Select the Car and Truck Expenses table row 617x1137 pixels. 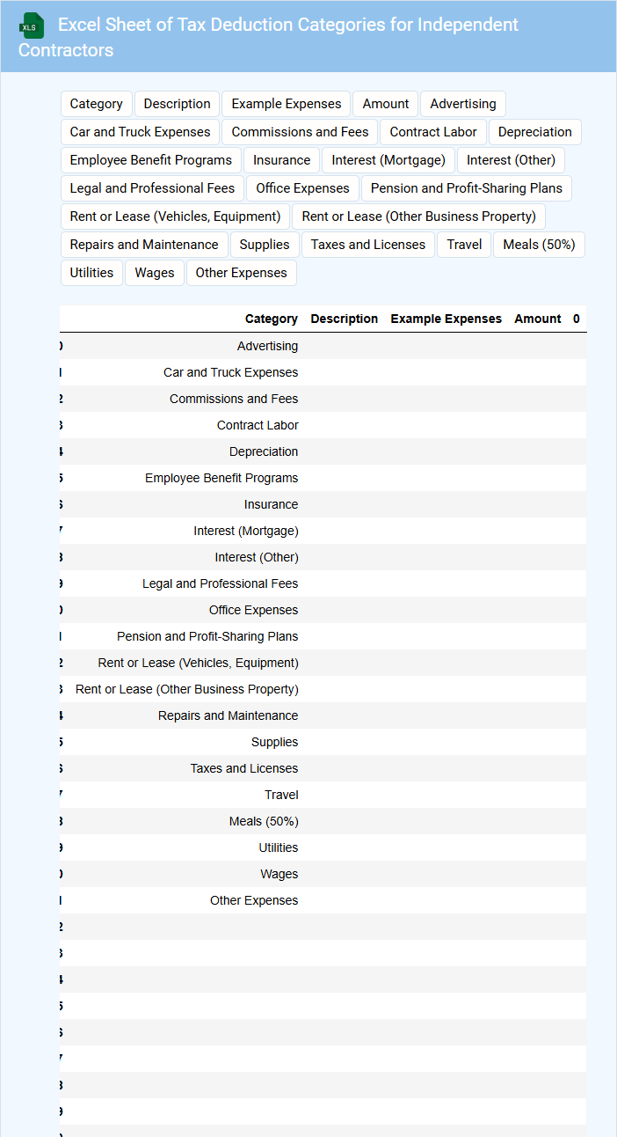click(x=323, y=372)
